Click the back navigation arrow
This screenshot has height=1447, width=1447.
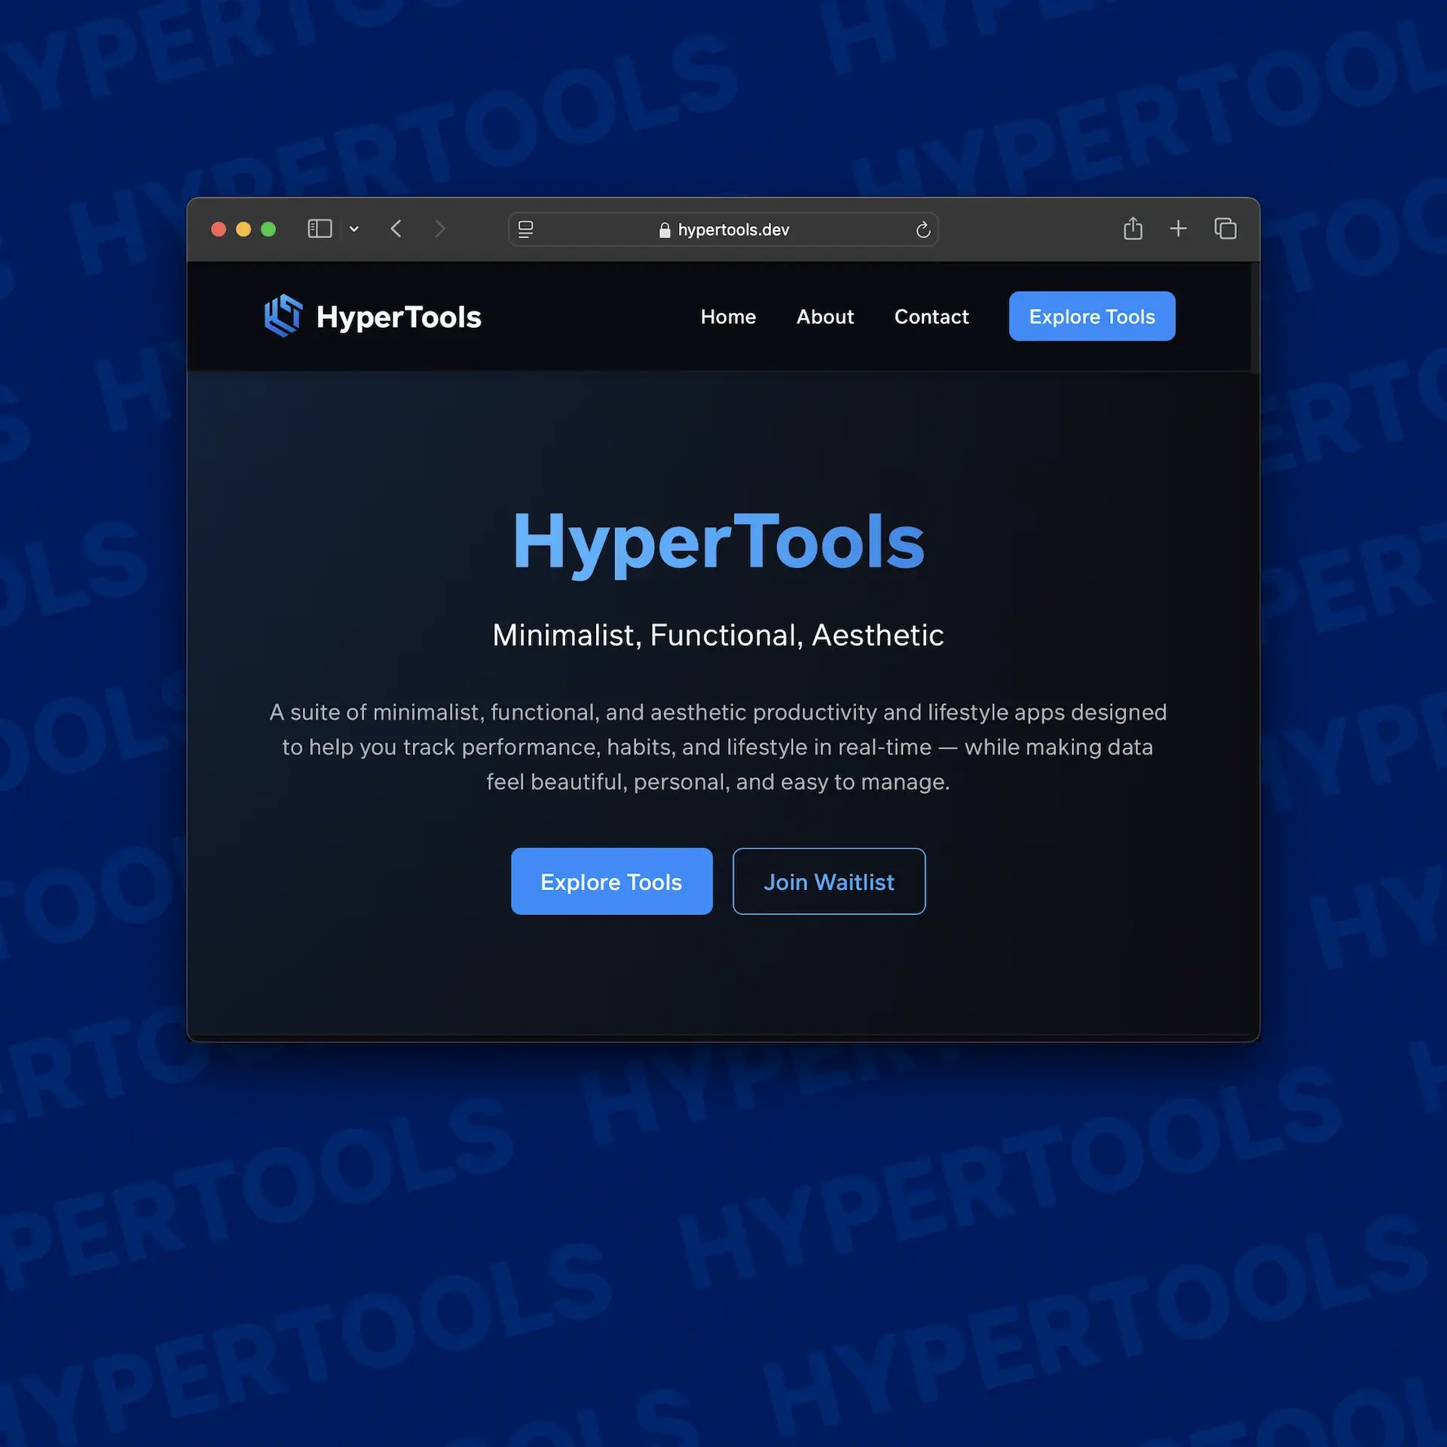(396, 228)
